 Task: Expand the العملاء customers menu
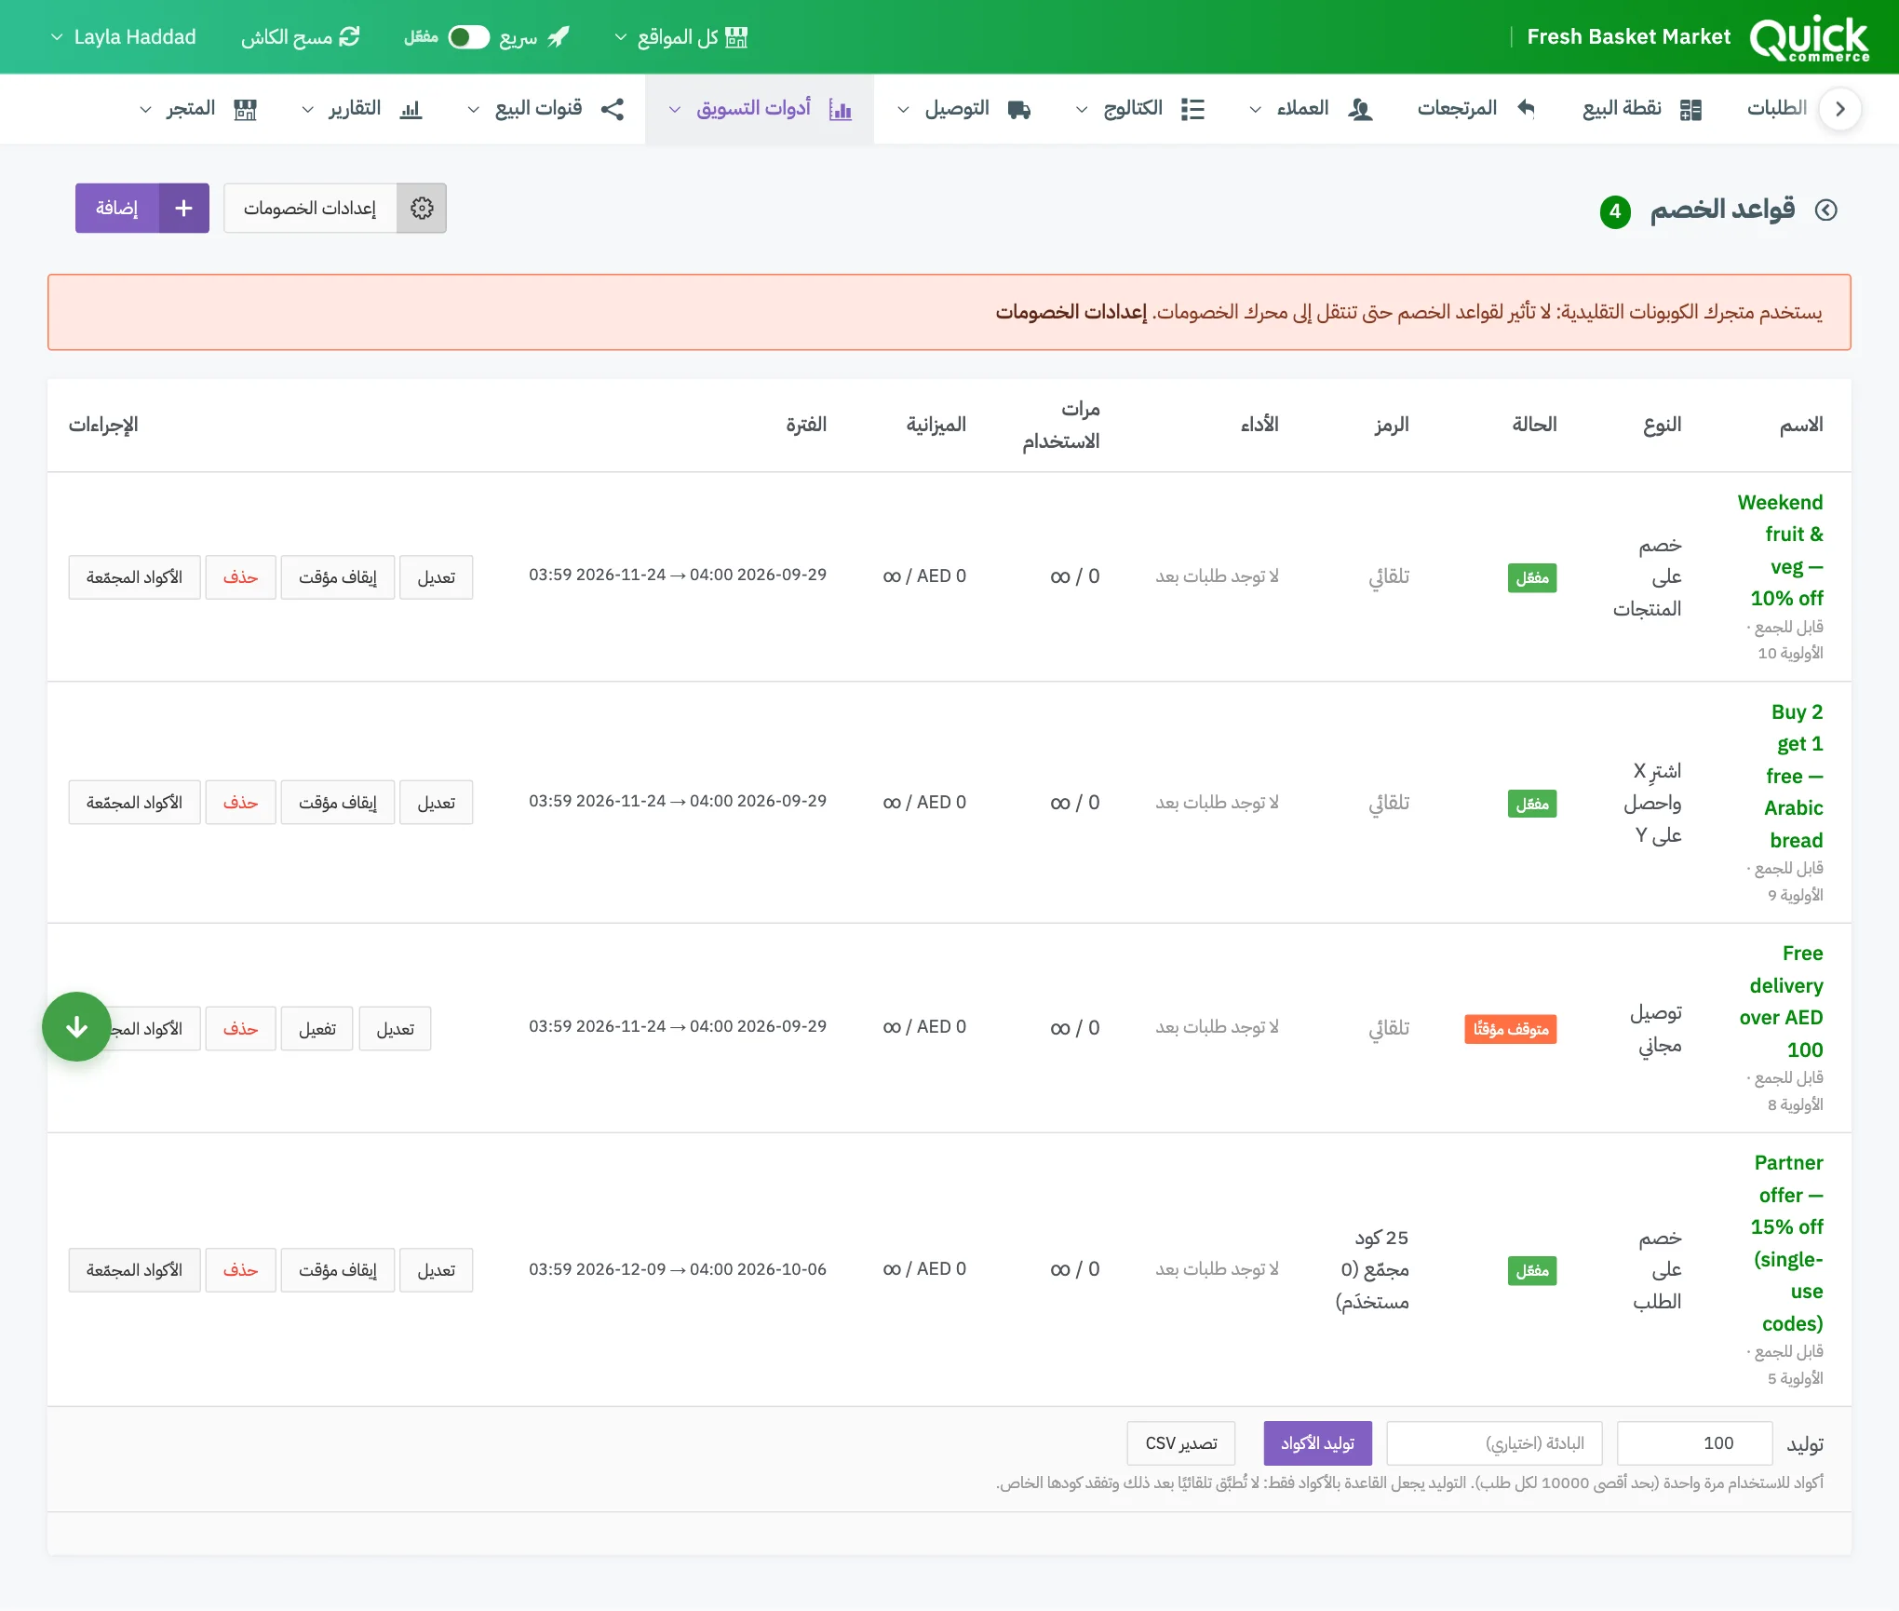(x=1311, y=109)
